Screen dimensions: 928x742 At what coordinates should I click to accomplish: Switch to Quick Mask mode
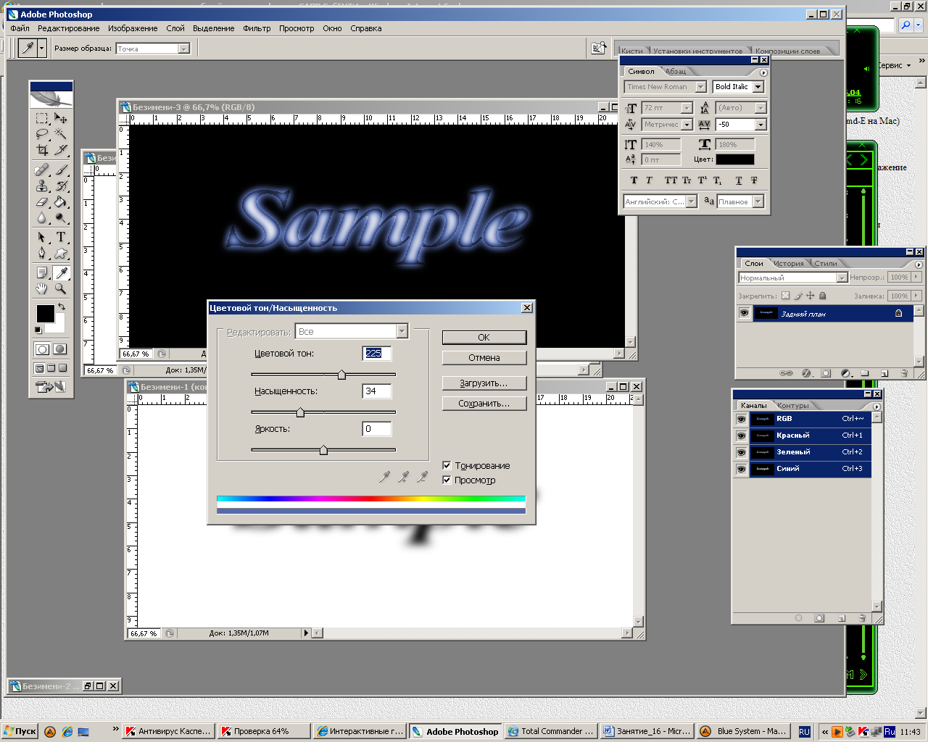click(60, 349)
